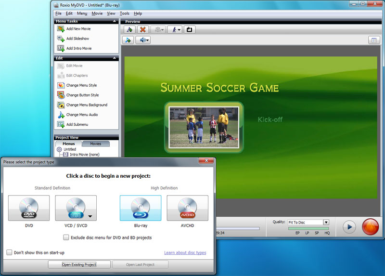
Task: Select the DVD disc project type
Action: [x=29, y=208]
